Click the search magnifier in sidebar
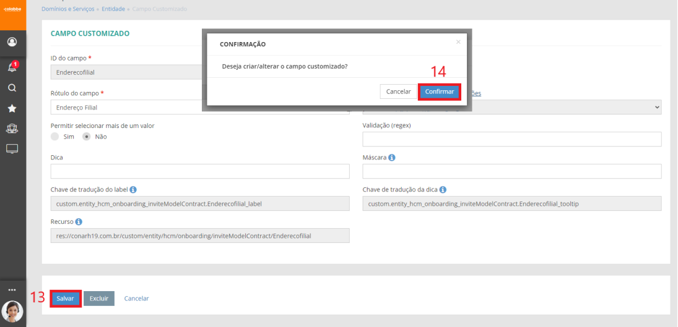Screen dimensions: 678x327 click(x=12, y=88)
